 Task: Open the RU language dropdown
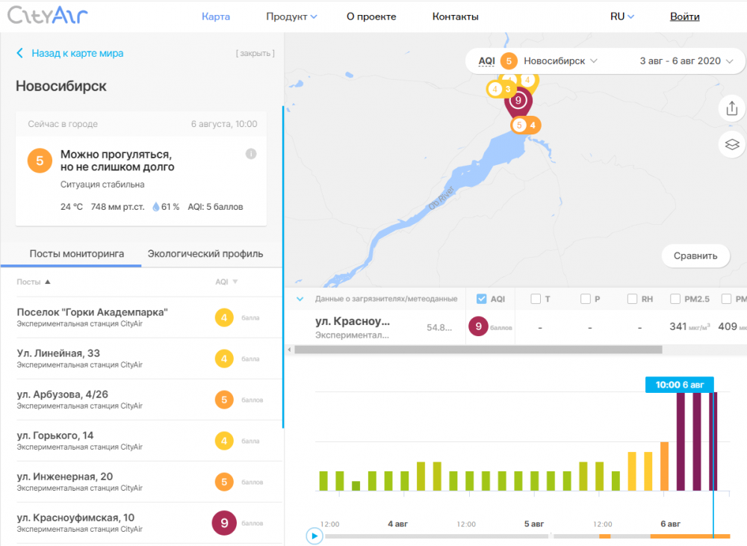(x=622, y=16)
